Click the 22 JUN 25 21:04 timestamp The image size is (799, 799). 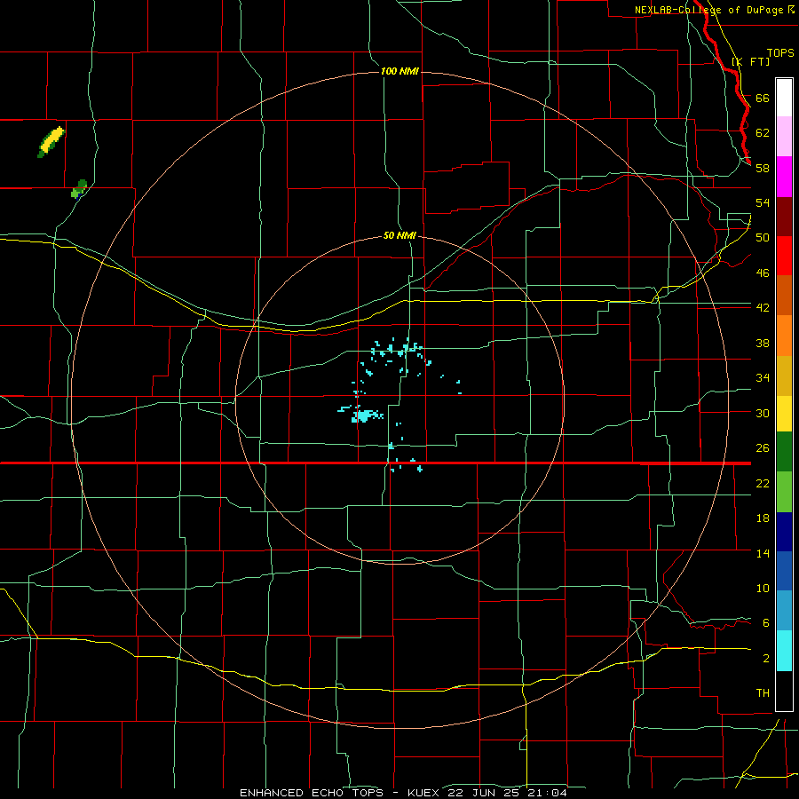coord(508,793)
